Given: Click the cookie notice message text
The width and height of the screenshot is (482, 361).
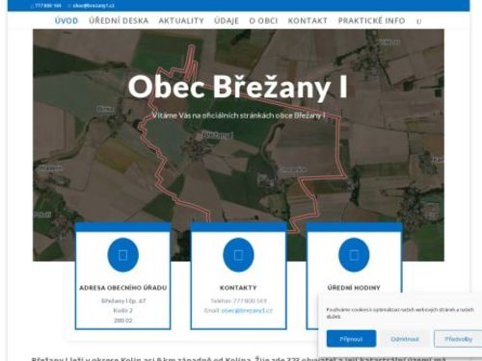Looking at the screenshot, I should 400,313.
